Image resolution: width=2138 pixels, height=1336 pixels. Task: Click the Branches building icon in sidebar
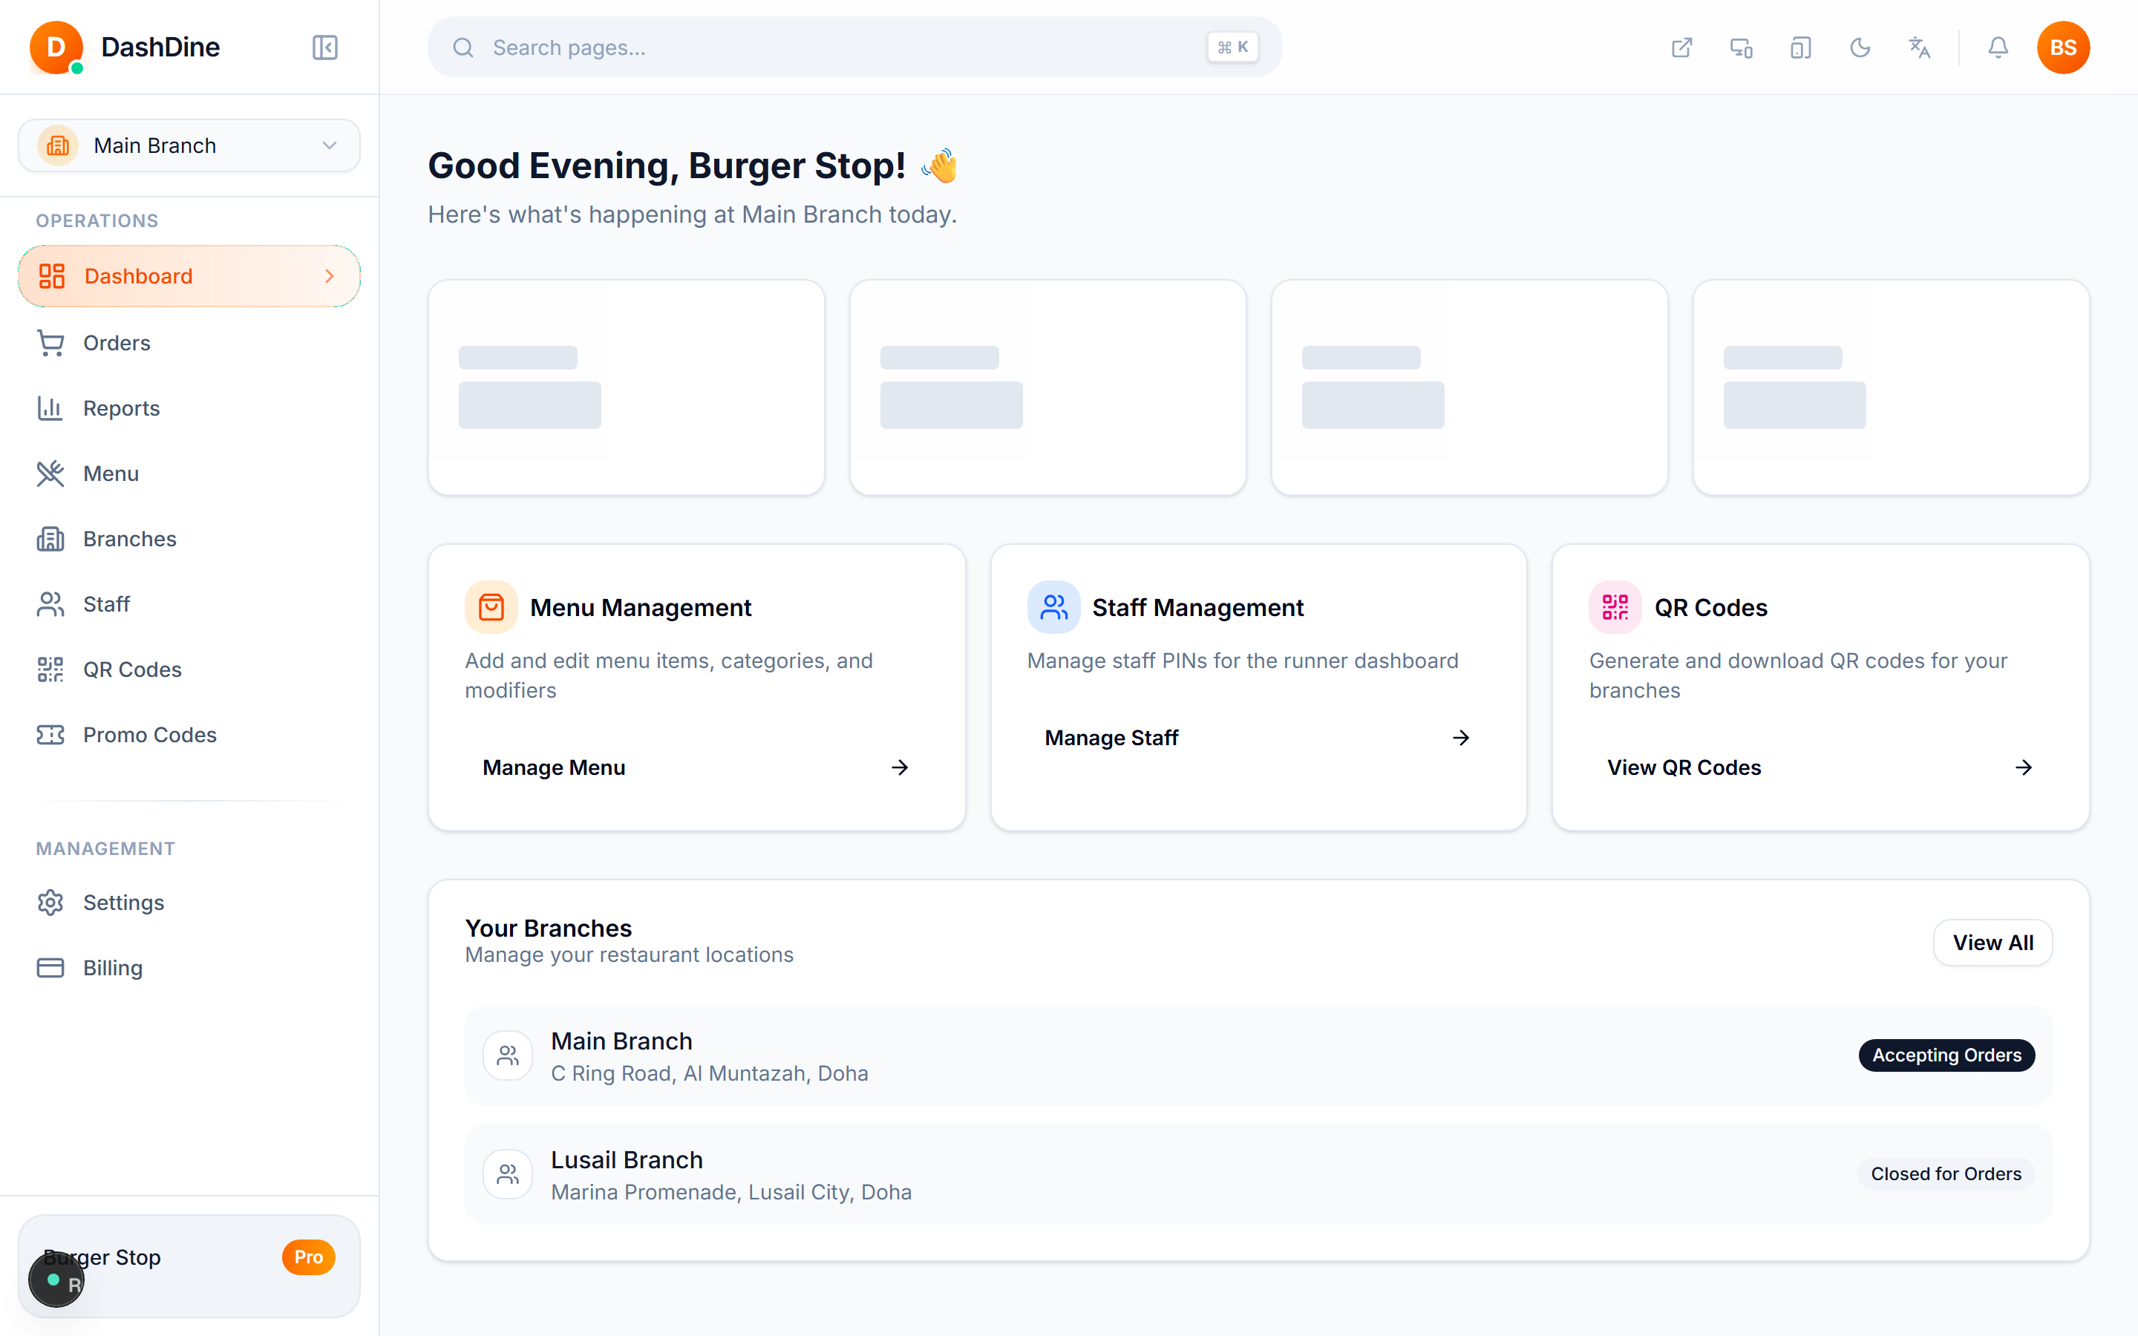pos(50,539)
